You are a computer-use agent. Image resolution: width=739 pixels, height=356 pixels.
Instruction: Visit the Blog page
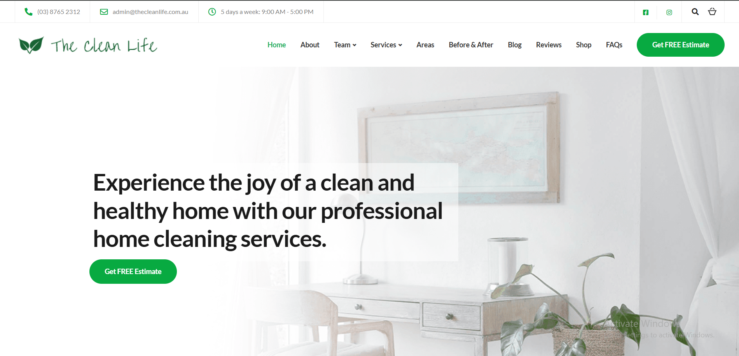pos(515,45)
